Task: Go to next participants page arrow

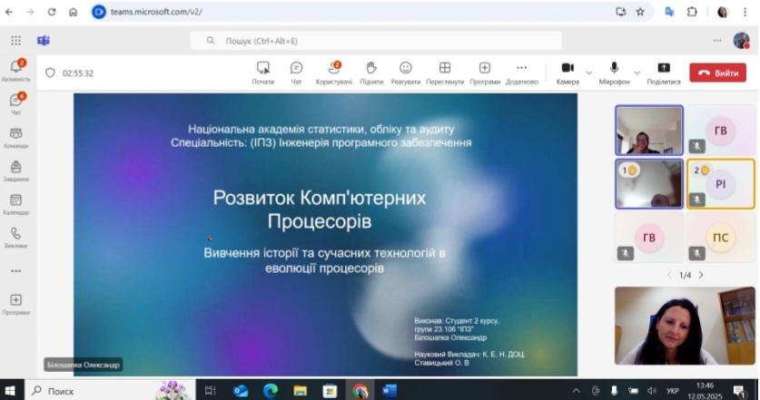Action: click(700, 275)
